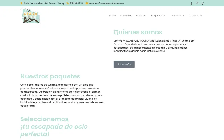The image size is (224, 140).
Task: Click the Seleccionemos heading
Action: click(x=44, y=119)
